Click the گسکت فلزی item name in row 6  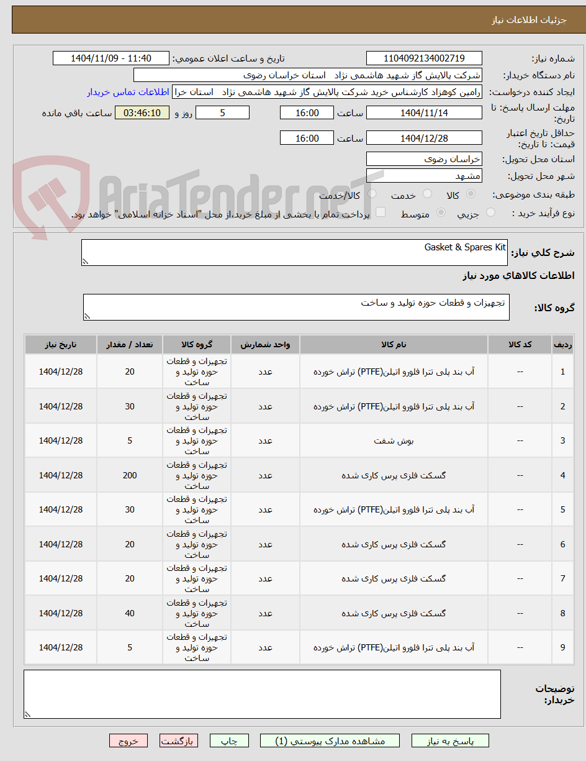tap(394, 544)
